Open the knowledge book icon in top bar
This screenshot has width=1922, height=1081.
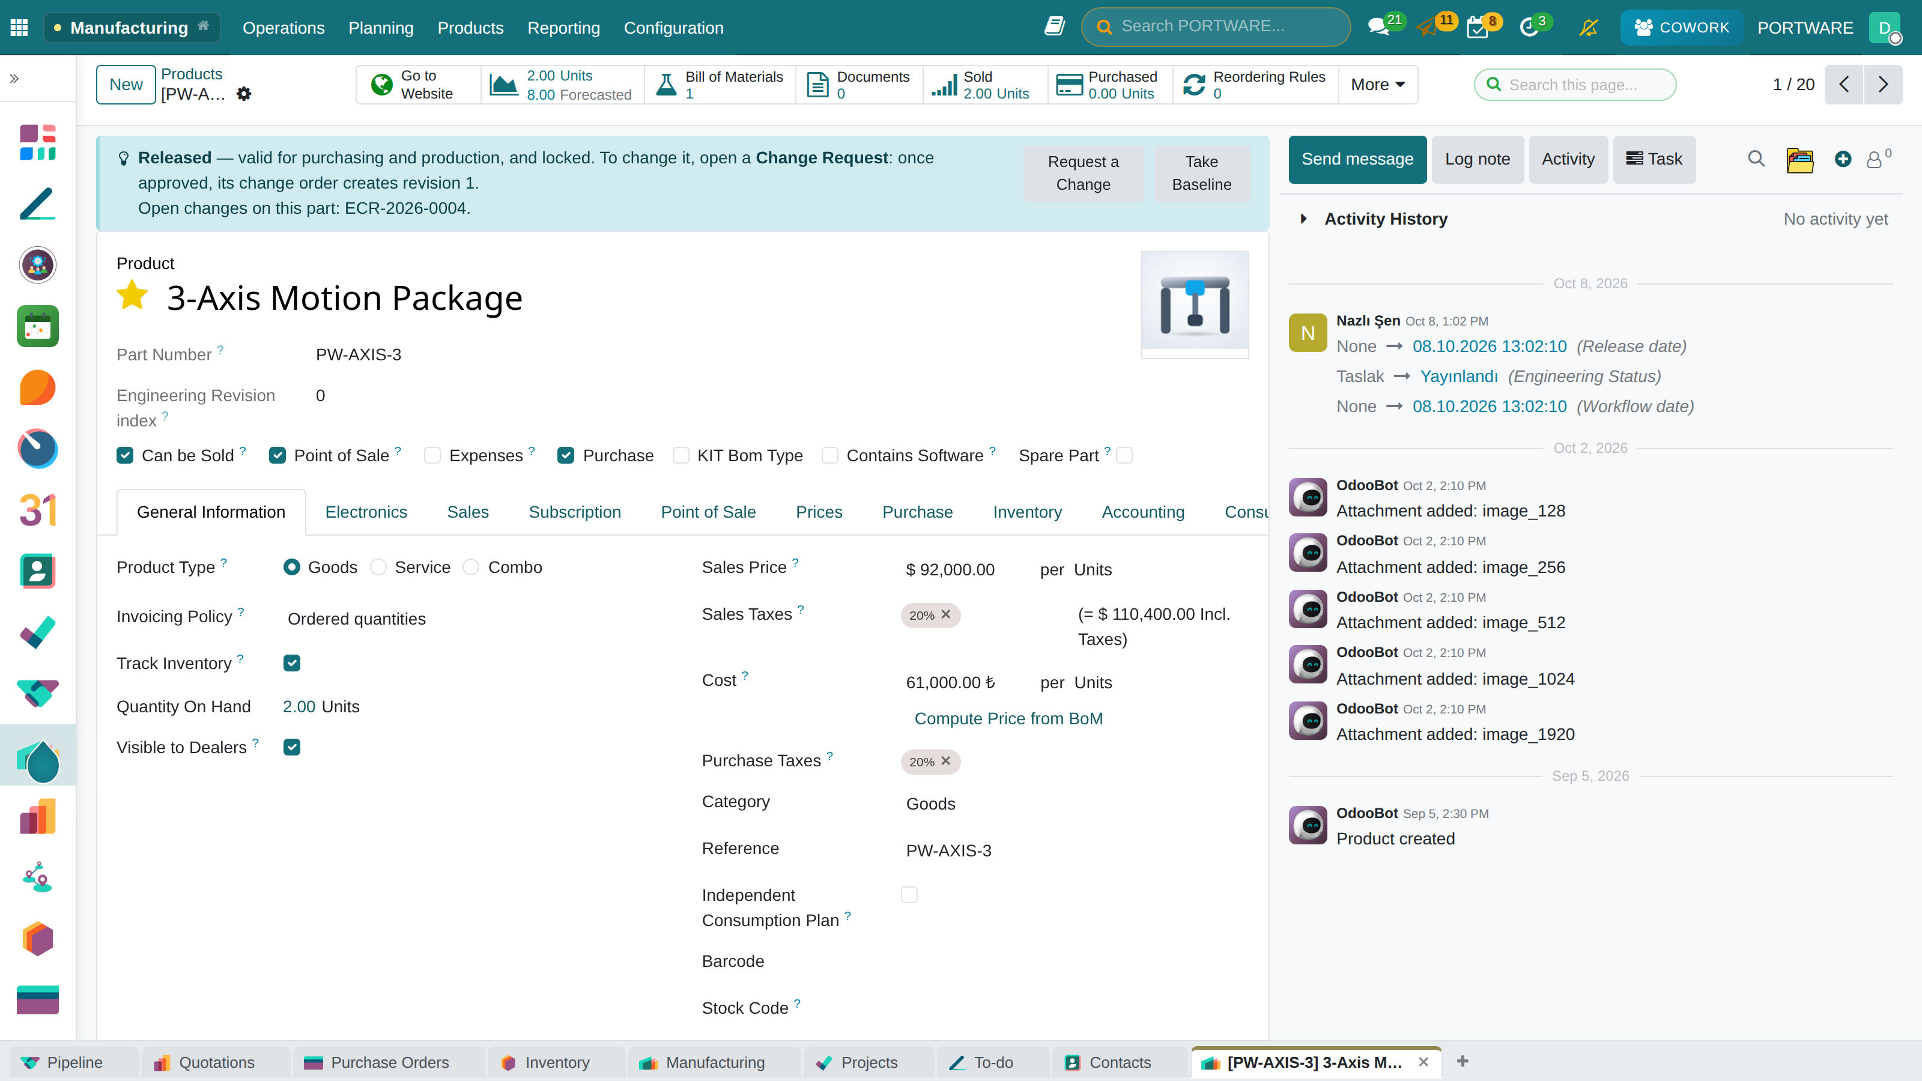point(1053,27)
